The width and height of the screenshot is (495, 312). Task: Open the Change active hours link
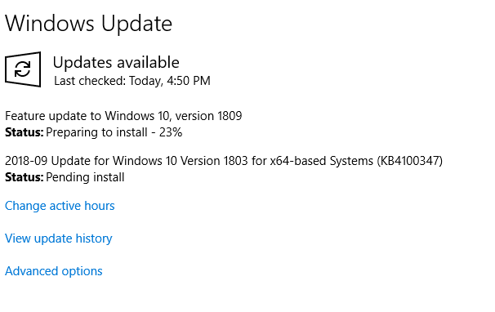(x=60, y=206)
